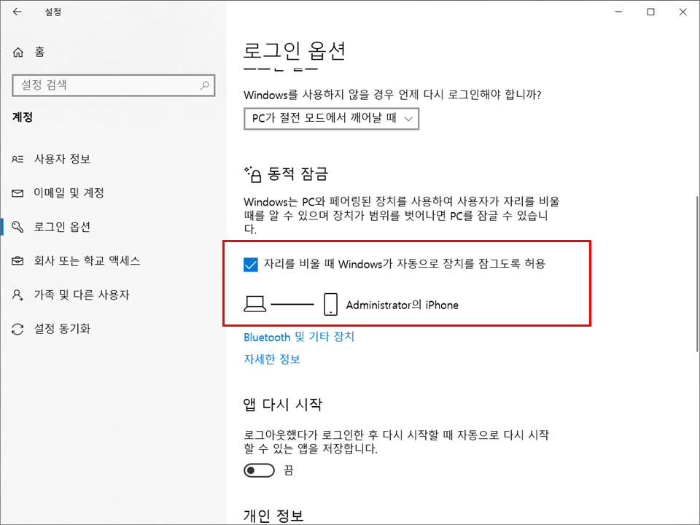
Task: Click the 설정 동기화 sync icon
Action: [17, 329]
